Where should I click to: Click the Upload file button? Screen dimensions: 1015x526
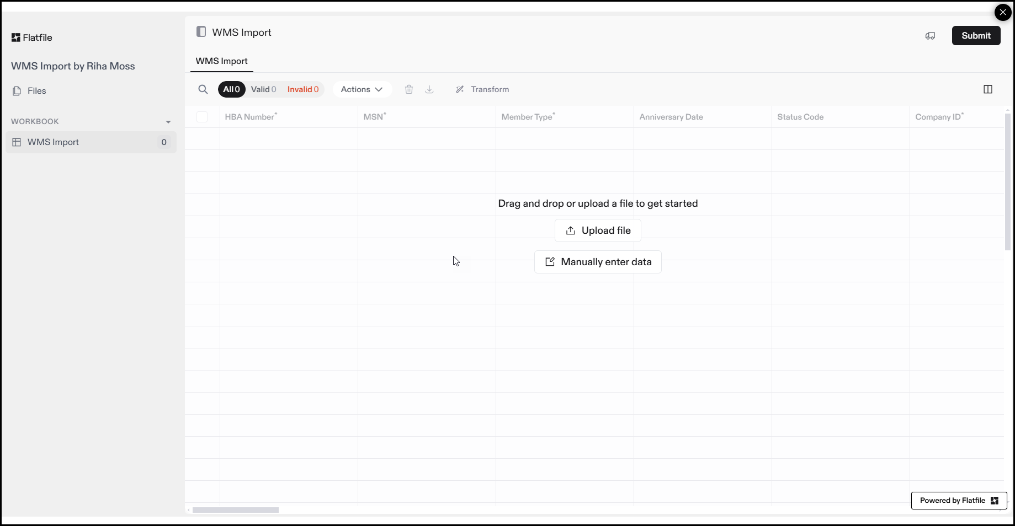(x=598, y=230)
